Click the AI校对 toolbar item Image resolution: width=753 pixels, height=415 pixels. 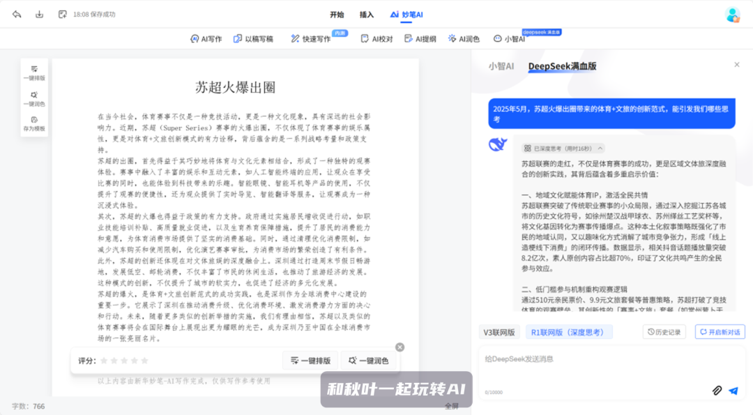pos(376,39)
